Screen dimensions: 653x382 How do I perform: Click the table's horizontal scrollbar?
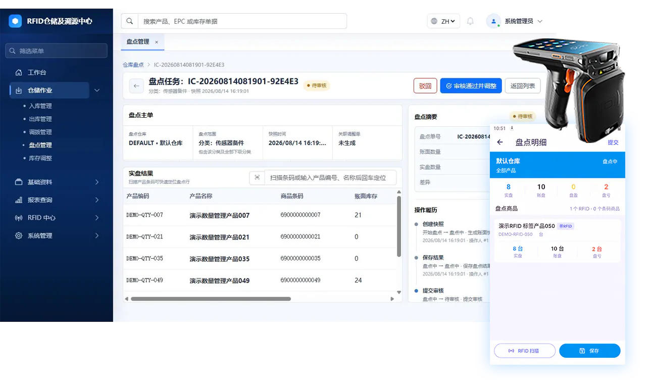click(x=211, y=299)
